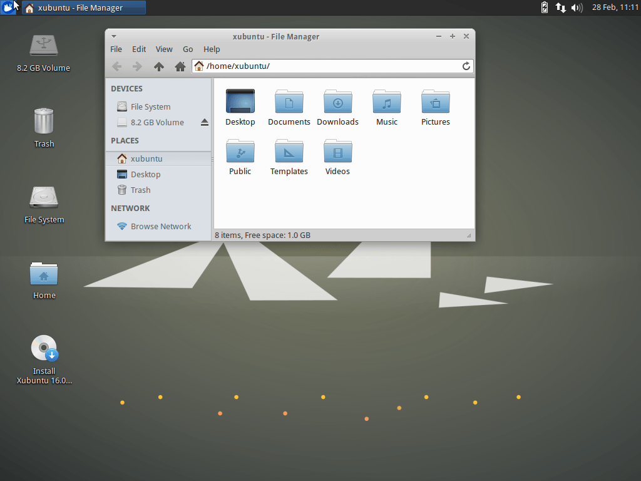The height and width of the screenshot is (481, 641).
Task: Go to home folder via toolbar house icon
Action: point(180,66)
